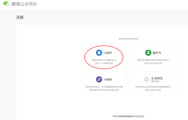Click 具有实现企业内部沟通与协同管理的能力 text
Viewport: 188px width, 120px height.
coord(153,87)
